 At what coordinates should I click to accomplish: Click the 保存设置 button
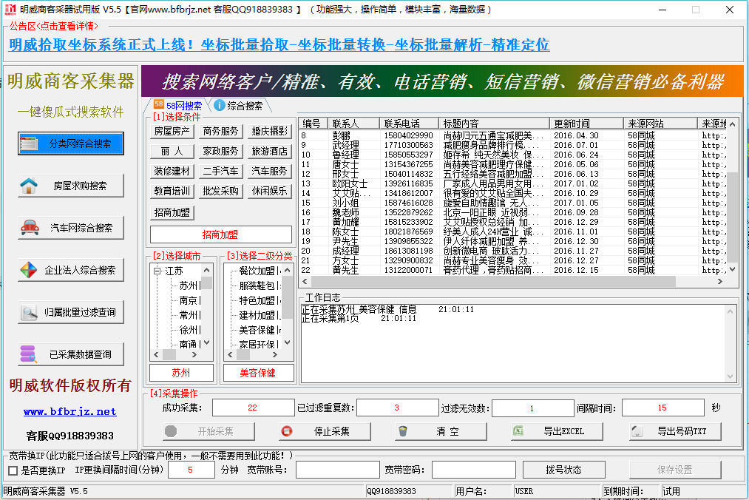click(675, 470)
